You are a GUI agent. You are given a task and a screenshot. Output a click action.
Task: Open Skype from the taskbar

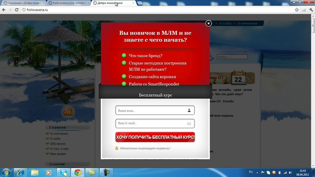(63, 173)
